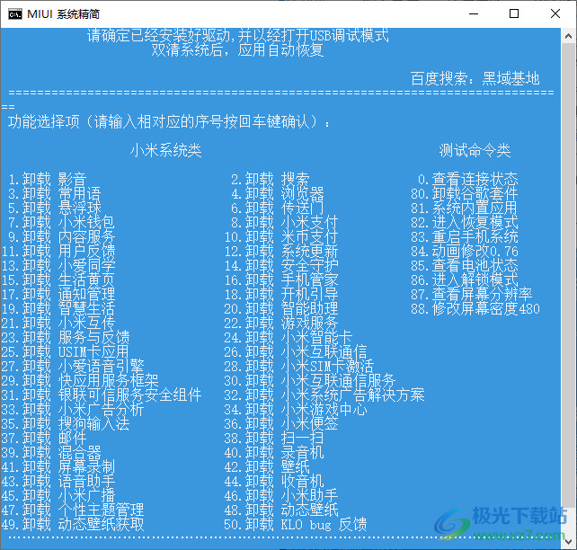Pick option 15 卸载 生活黄页
577x550 pixels.
click(x=58, y=280)
